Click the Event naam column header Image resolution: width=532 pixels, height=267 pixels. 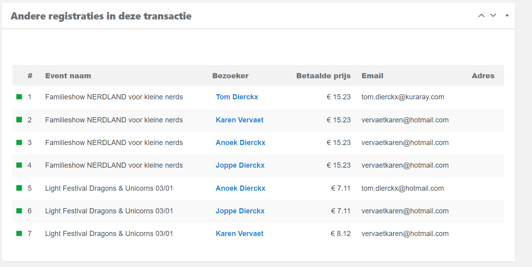click(68, 76)
